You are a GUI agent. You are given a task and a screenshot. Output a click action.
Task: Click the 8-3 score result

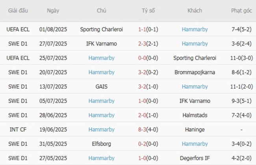tap(143, 130)
